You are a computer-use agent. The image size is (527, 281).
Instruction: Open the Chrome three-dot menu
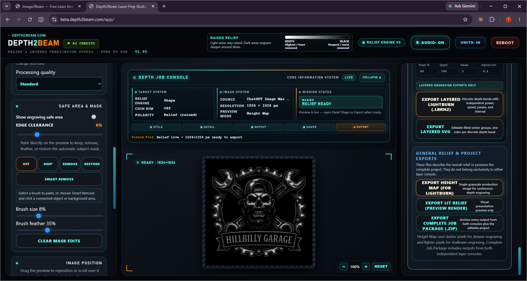(519, 20)
